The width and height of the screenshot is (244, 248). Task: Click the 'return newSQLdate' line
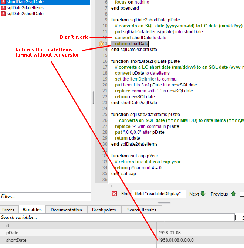(135, 96)
